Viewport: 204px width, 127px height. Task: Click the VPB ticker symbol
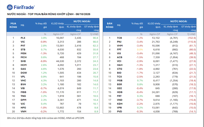(x=119, y=108)
